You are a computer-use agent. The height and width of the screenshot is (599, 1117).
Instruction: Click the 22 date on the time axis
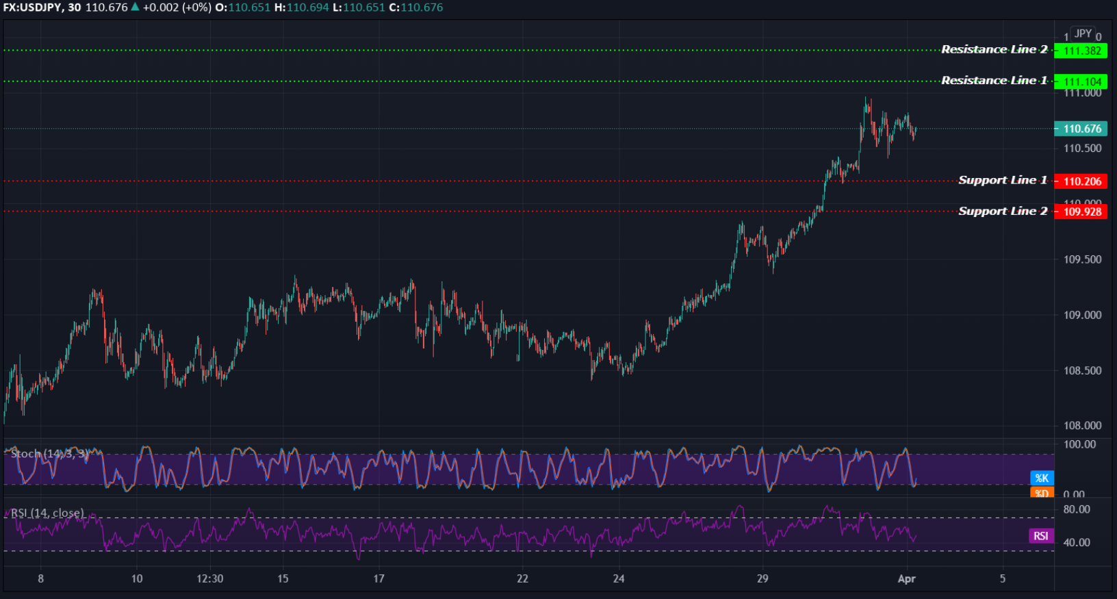point(523,579)
